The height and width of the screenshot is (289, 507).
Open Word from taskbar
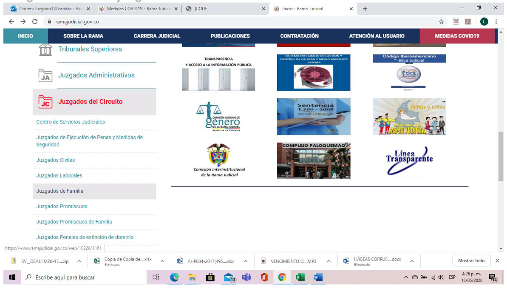[318, 278]
